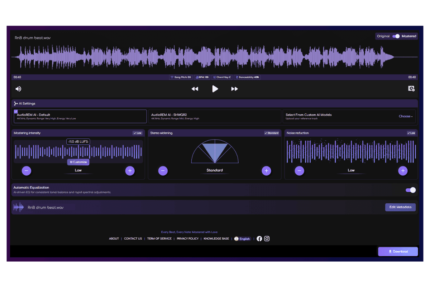Select the AudioREM AI - SHWQR2 model

(x=215, y=116)
